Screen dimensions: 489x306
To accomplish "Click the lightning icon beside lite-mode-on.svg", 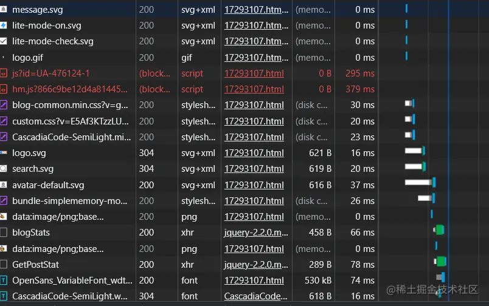I will point(4,25).
